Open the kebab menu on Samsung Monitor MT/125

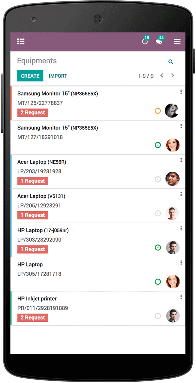click(x=181, y=92)
